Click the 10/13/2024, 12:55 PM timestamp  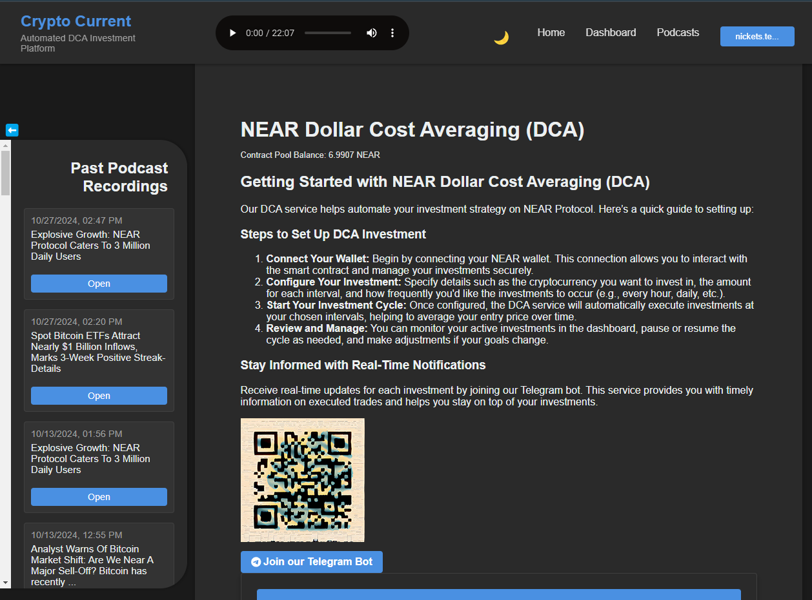coord(77,535)
